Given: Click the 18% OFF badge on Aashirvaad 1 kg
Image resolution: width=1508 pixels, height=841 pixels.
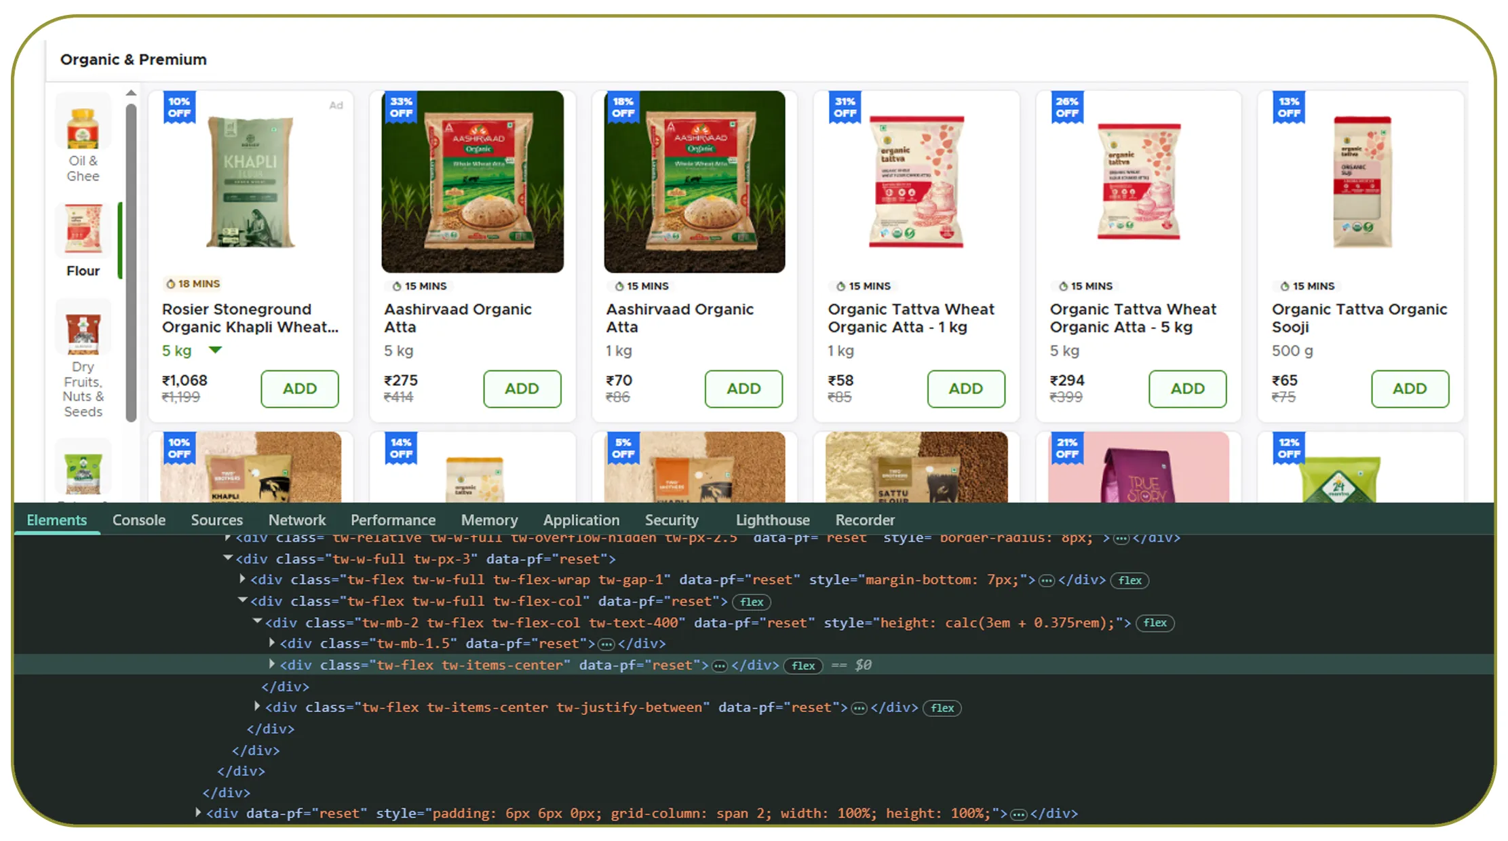Looking at the screenshot, I should pos(623,107).
